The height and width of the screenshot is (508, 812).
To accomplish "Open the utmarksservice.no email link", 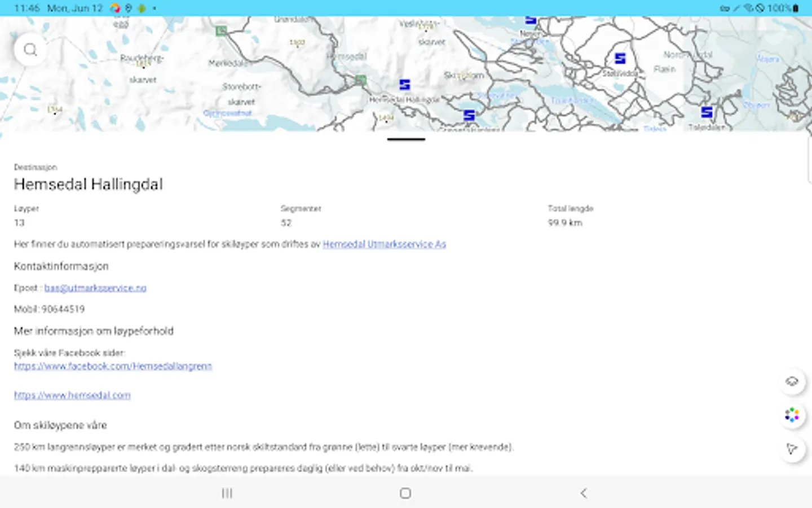I will coord(95,288).
